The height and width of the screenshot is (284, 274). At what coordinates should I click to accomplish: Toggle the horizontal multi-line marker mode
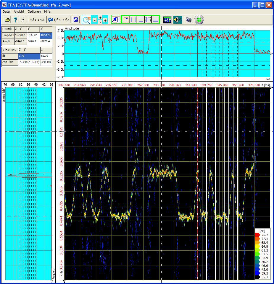pyautogui.click(x=156, y=20)
